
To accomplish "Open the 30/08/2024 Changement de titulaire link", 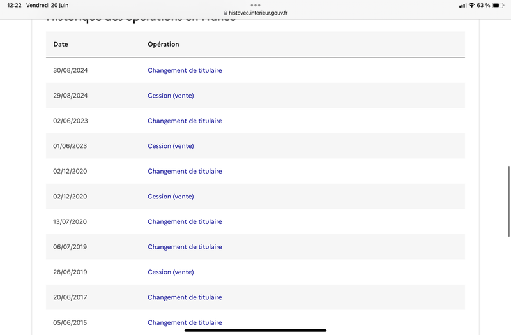I will point(185,70).
